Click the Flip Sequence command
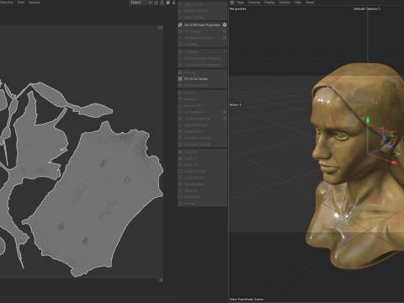This screenshot has height=303, width=404. 203,184
